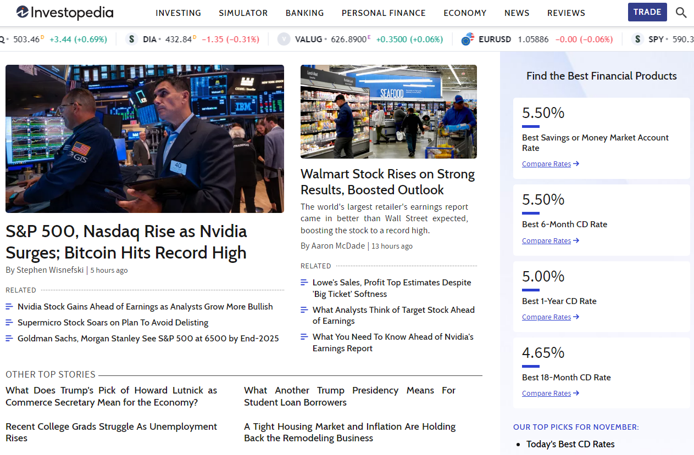Compare Rates for Best 1-Year CD
The height and width of the screenshot is (455, 694).
(x=546, y=317)
